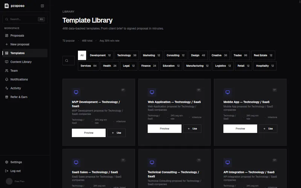This screenshot has width=301, height=188.
Task: Preview the MVP Development template
Action: [x=89, y=133]
